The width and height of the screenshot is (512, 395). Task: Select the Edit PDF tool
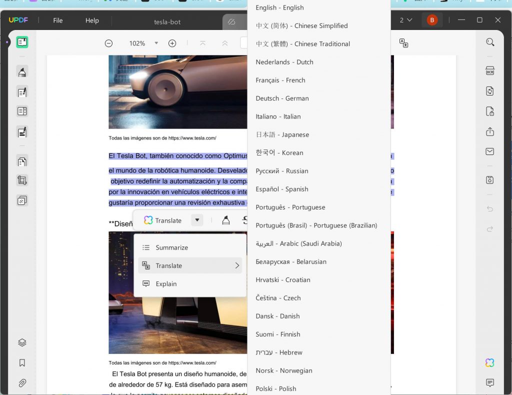click(22, 92)
